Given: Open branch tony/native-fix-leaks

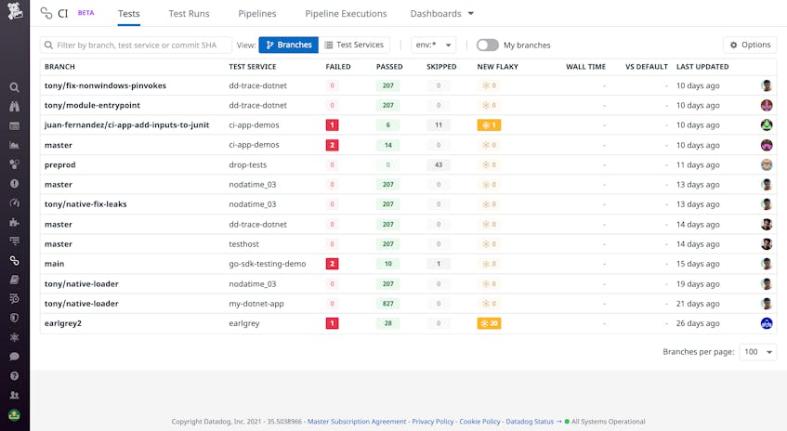Looking at the screenshot, I should click(x=85, y=204).
